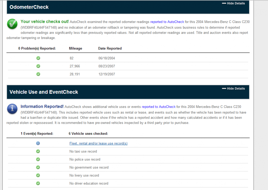Click the mileage value 28,191
Image resolution: width=268 pixels, height=190 pixels.
(75, 74)
